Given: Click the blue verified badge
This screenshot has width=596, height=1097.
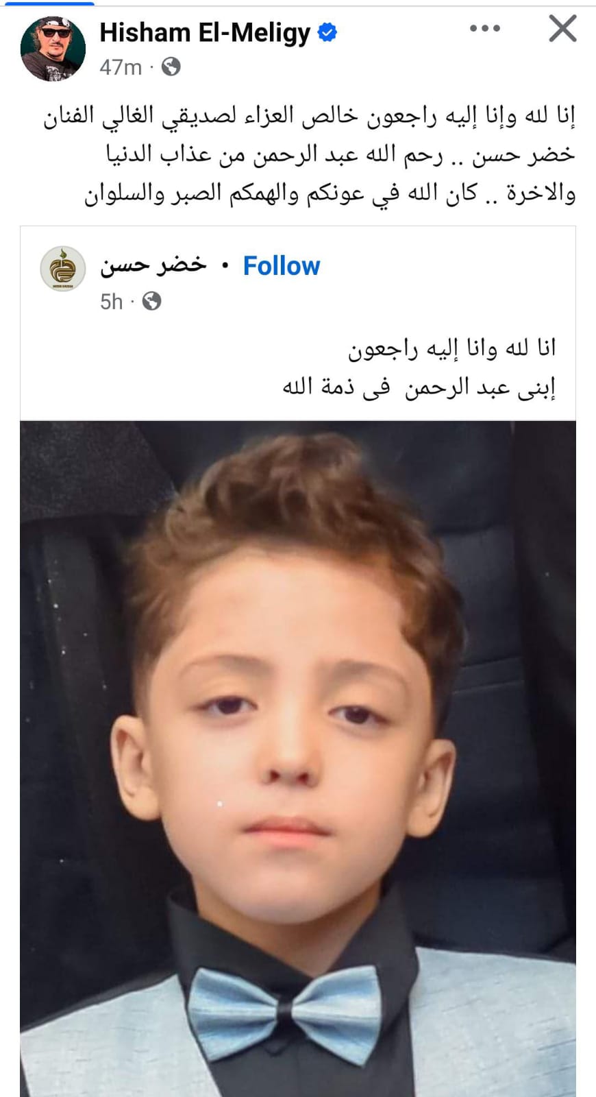Looking at the screenshot, I should tap(327, 32).
